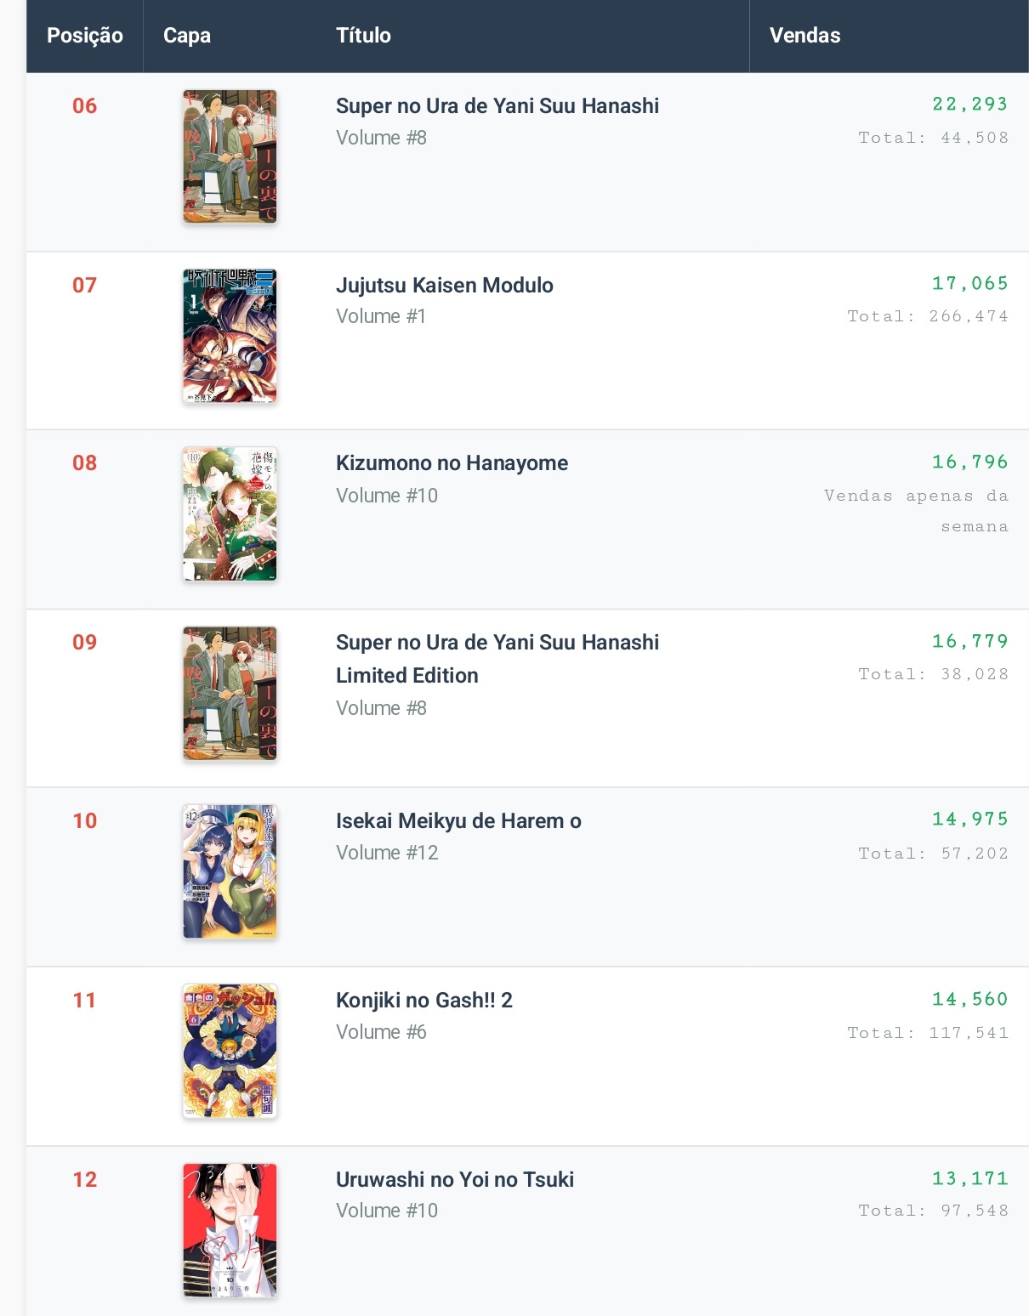Viewport: 1029px width, 1316px height.
Task: Click the Total 266,474 sales text
Action: (927, 316)
